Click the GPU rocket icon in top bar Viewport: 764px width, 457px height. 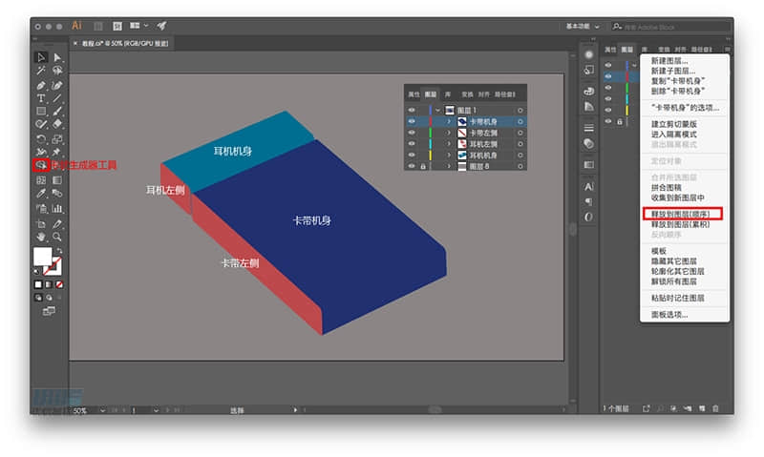(x=161, y=26)
